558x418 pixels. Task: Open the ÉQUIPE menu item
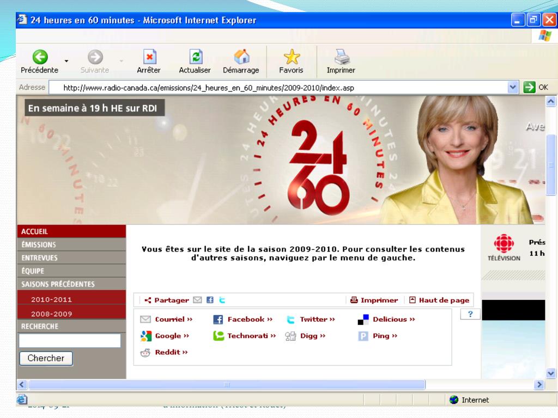click(71, 271)
